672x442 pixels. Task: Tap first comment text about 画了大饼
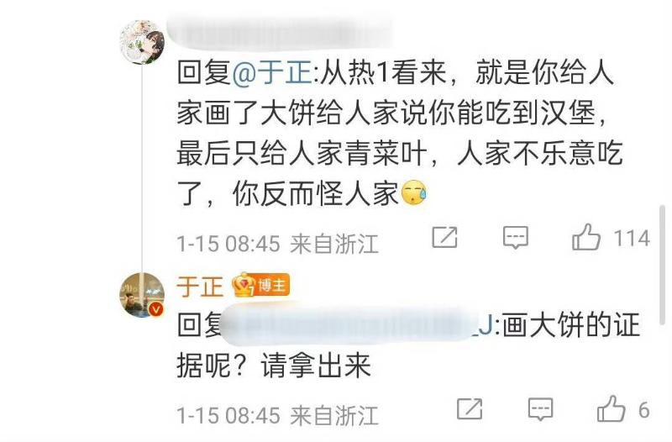click(400, 134)
